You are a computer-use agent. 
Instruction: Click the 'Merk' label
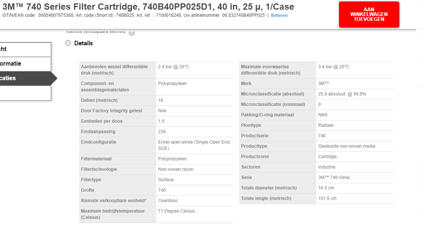coord(246,84)
